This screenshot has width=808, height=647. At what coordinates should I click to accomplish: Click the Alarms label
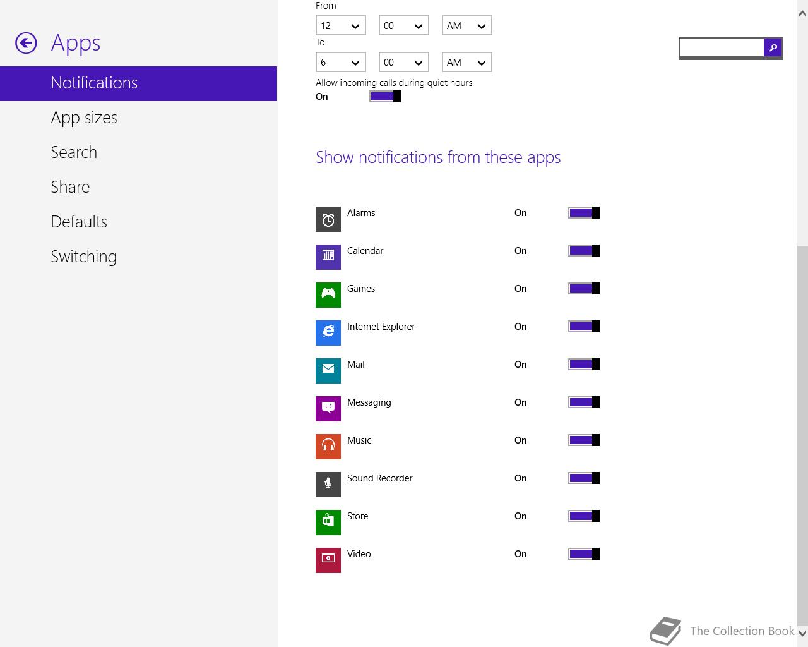click(361, 213)
